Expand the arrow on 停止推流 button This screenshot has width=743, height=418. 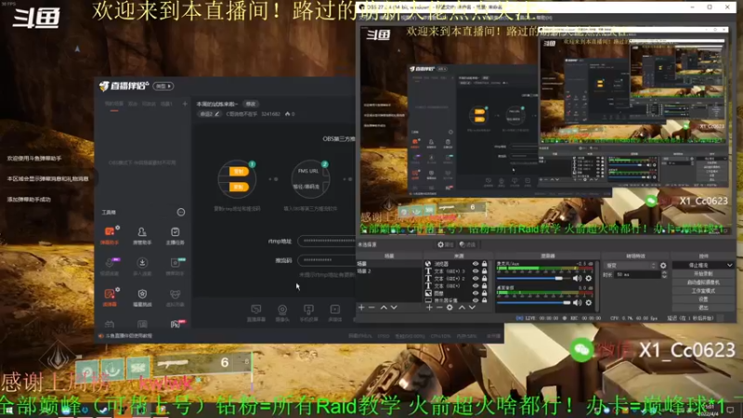coord(730,266)
